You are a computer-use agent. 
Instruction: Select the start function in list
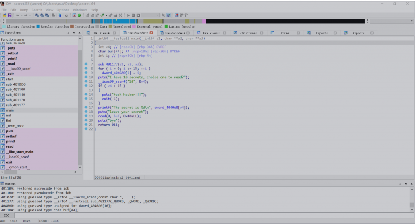click(x=39, y=79)
